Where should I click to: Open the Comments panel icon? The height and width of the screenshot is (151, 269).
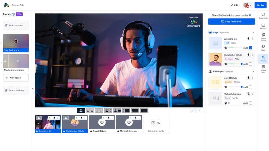point(263,15)
